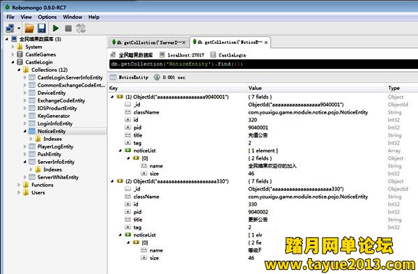Click the ServerInfoEntity collection table icon
Screen dimensions: 418x274
(x=32, y=162)
